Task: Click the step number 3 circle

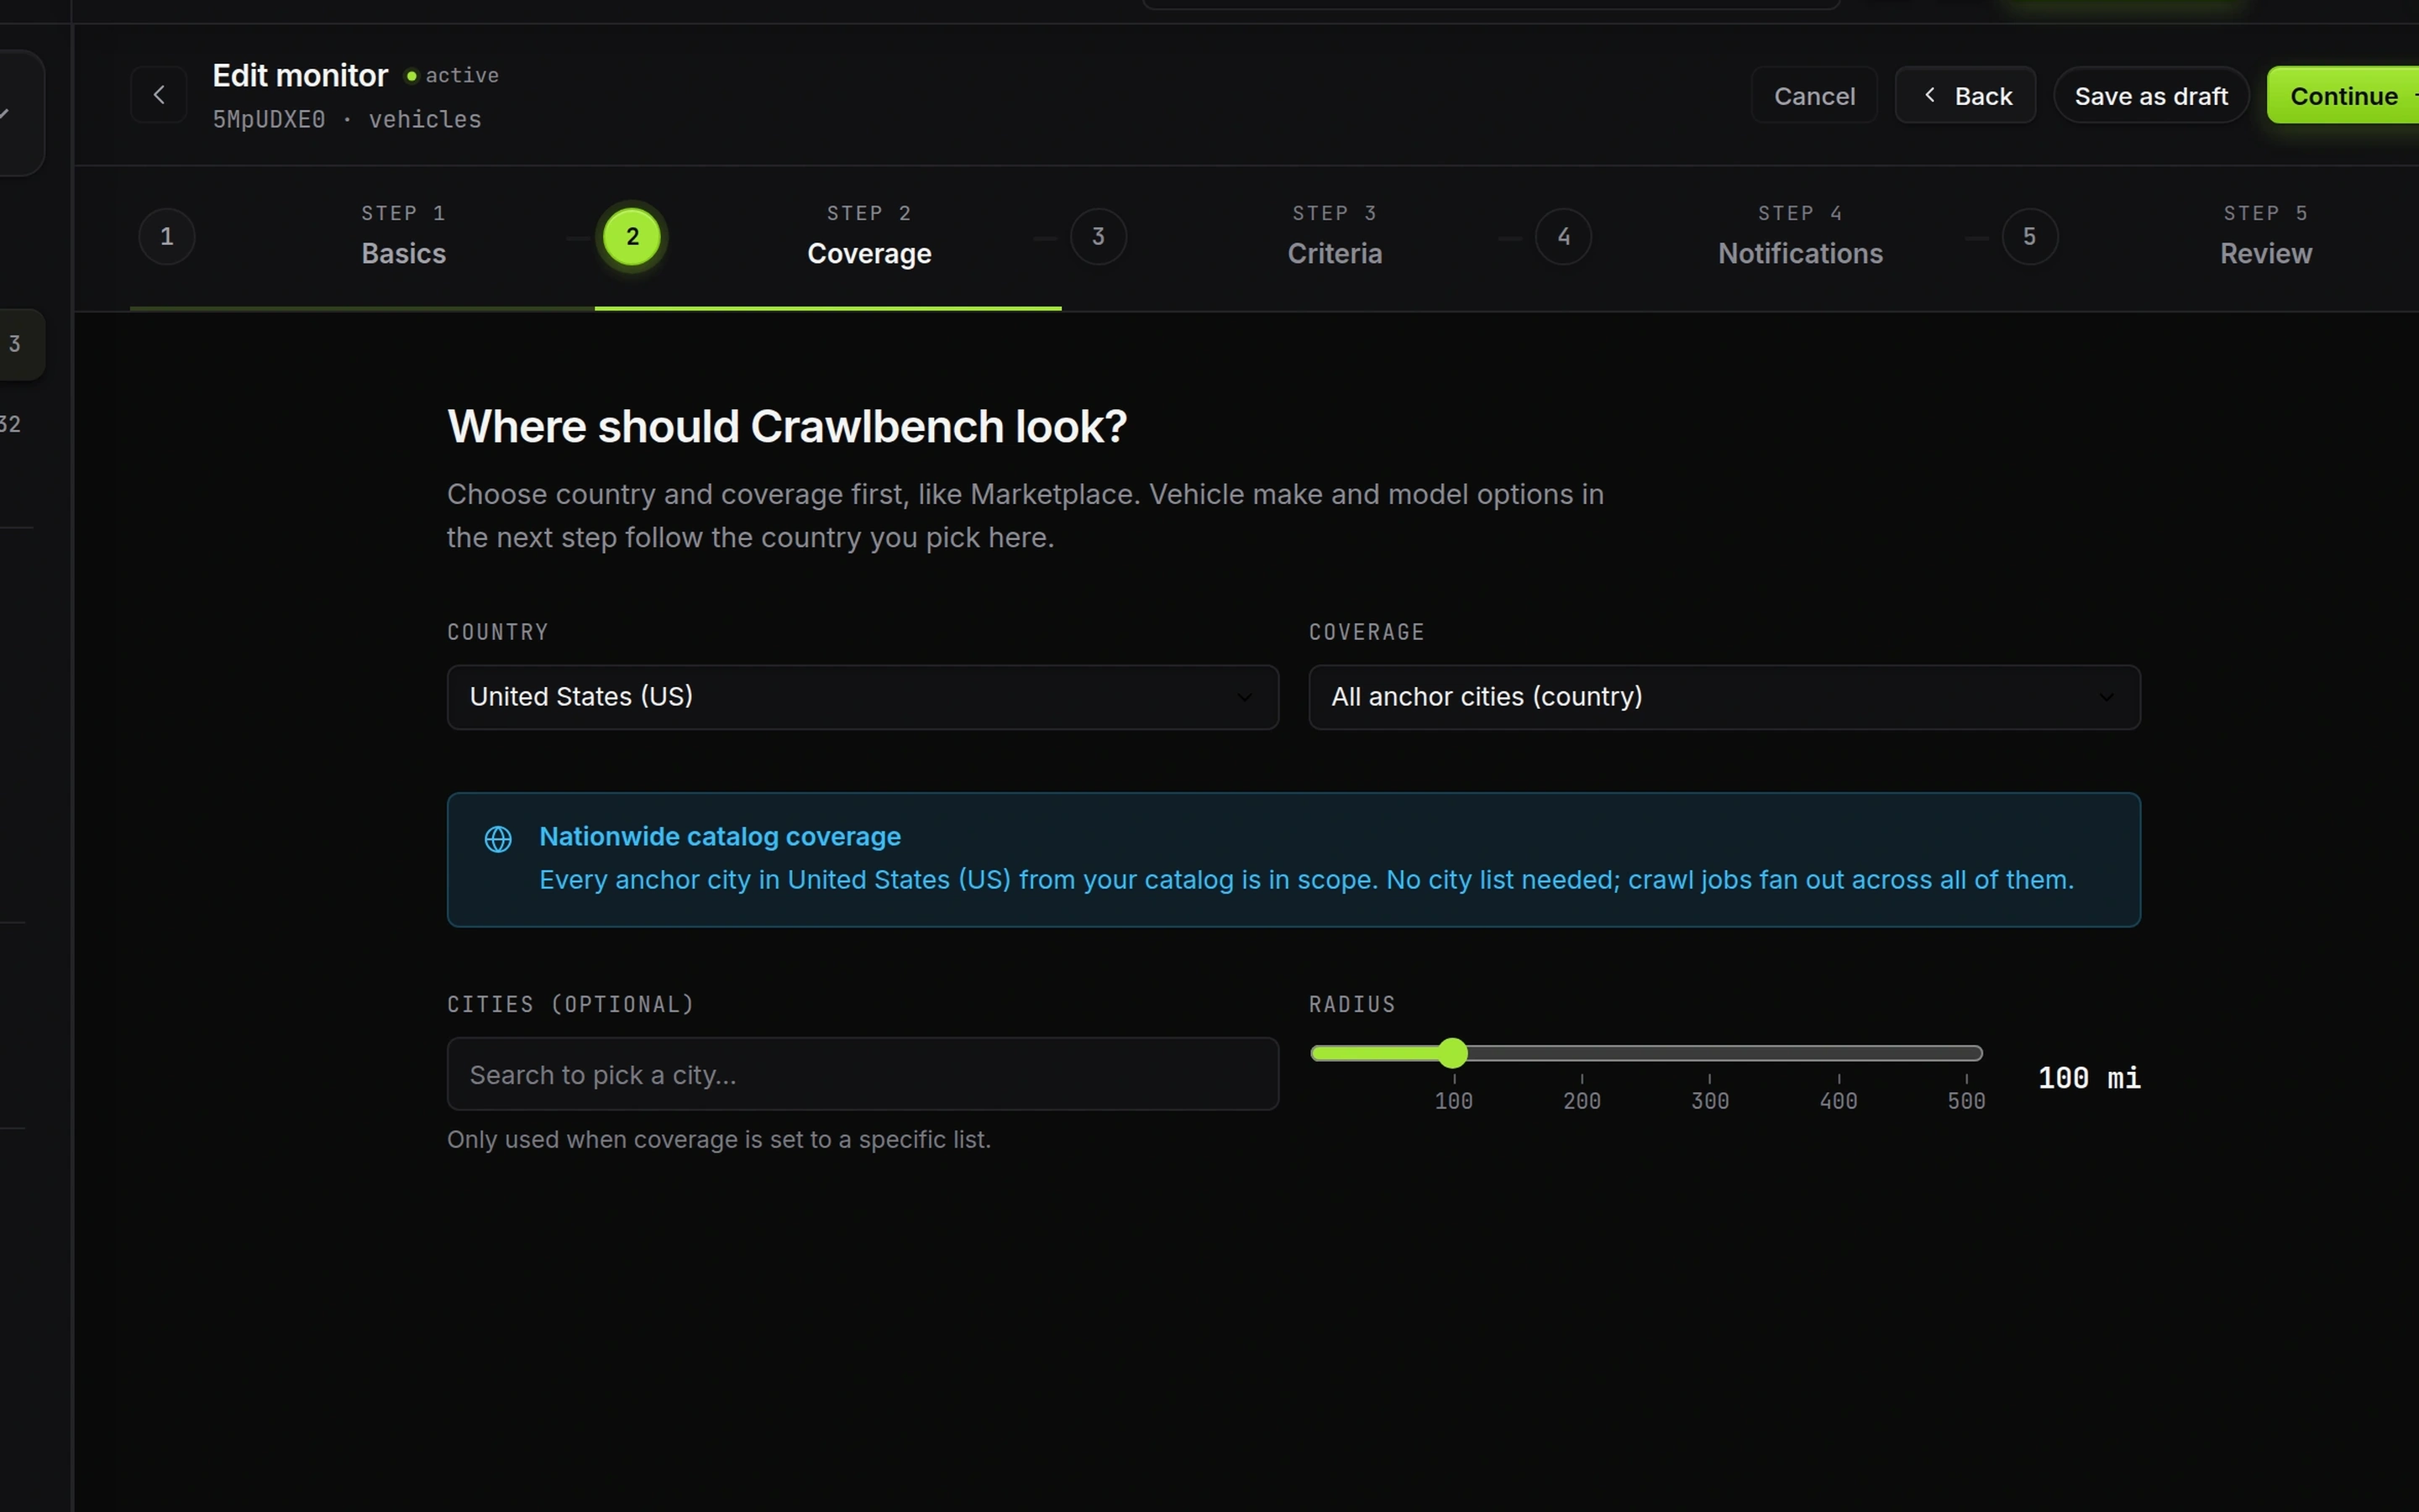Action: (x=1099, y=237)
